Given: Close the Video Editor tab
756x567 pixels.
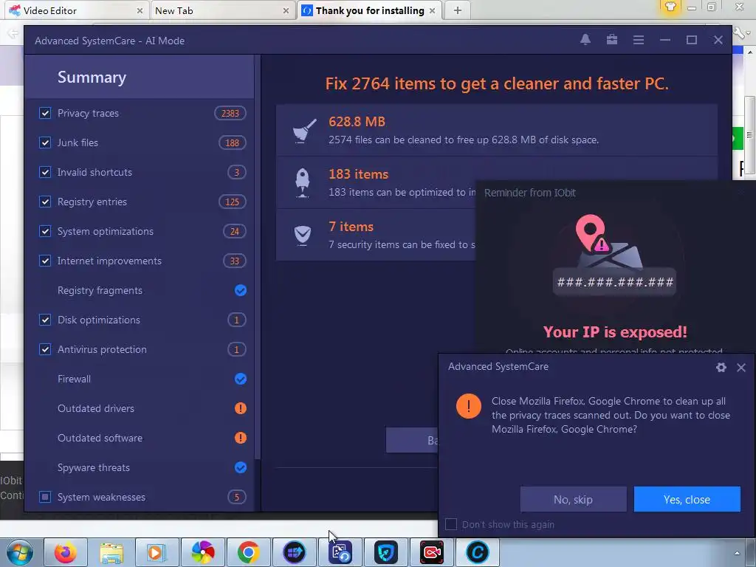Looking at the screenshot, I should point(140,10).
